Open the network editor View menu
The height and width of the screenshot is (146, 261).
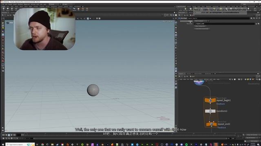click(x=192, y=79)
